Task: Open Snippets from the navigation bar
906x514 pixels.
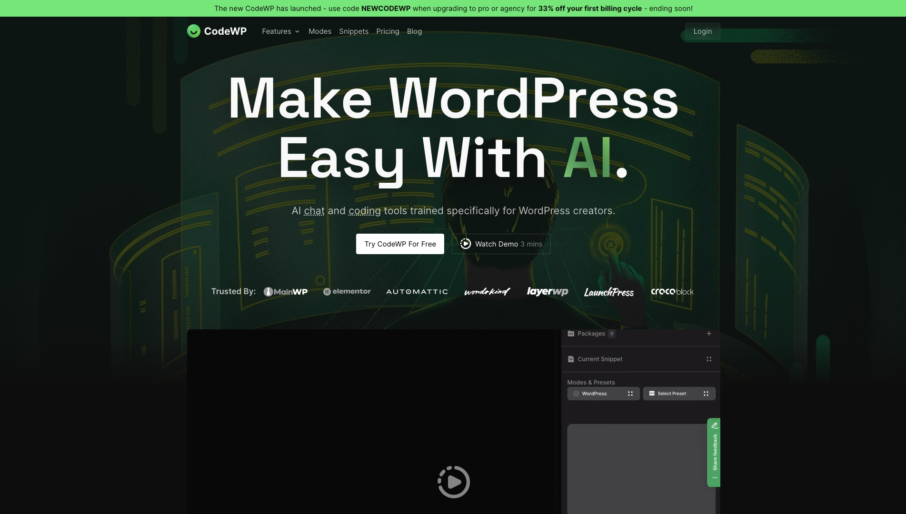Action: click(353, 31)
